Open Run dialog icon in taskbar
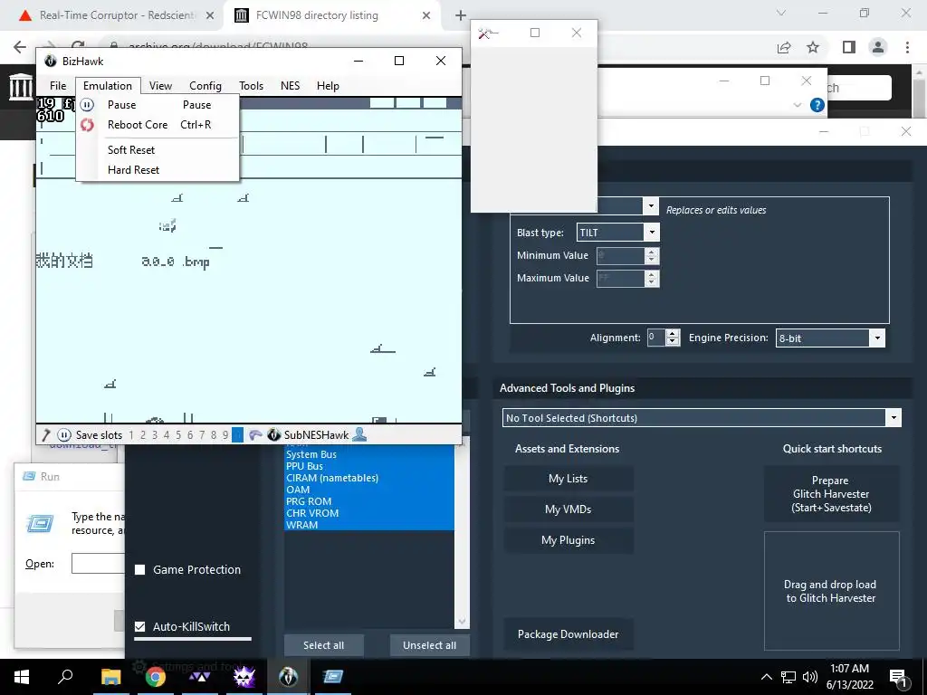This screenshot has width=927, height=695. tap(333, 677)
